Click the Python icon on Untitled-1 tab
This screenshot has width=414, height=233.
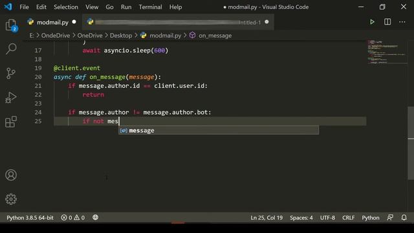[91, 22]
